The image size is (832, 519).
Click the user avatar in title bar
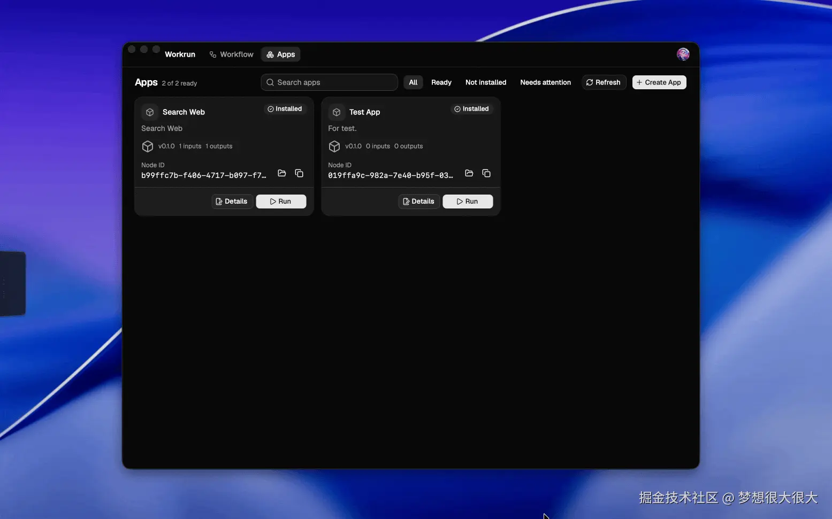point(683,54)
